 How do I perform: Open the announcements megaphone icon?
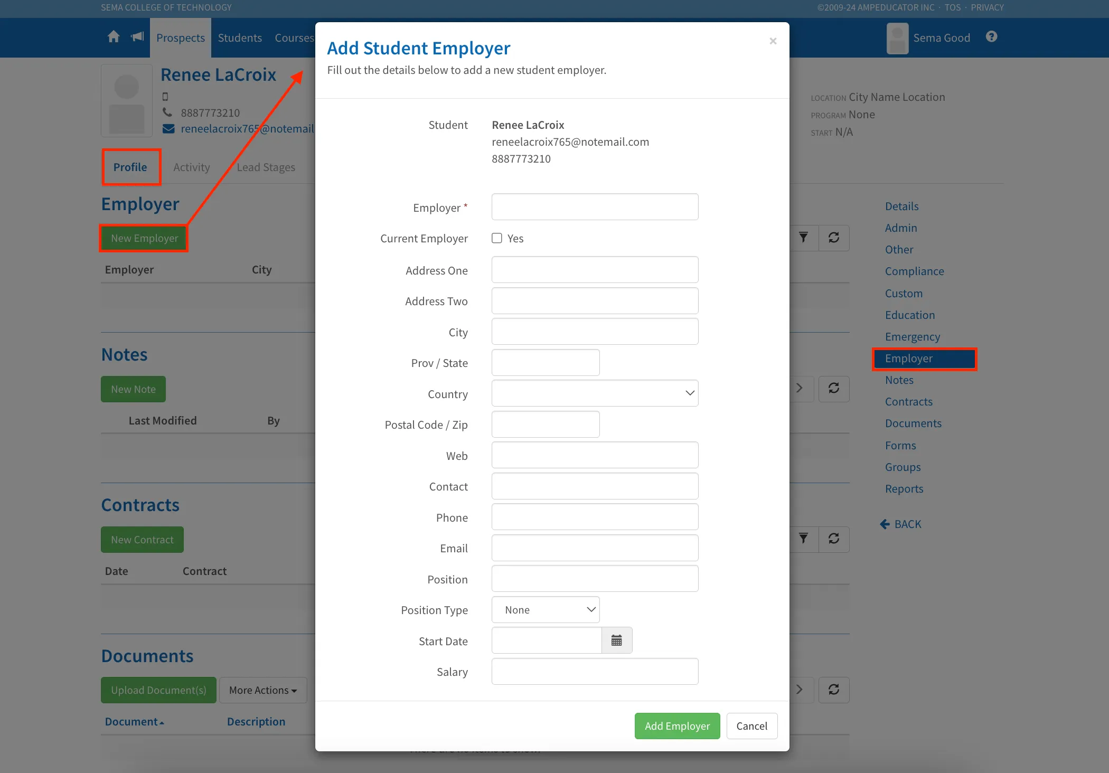pos(137,37)
